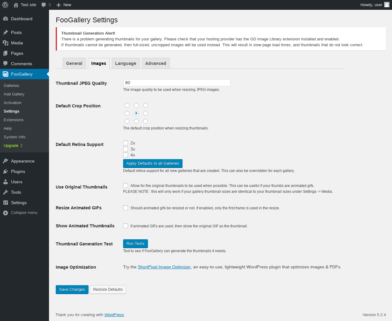Enable 2x retina support checkbox
Screen dimensions: 392x321
tap(126, 143)
